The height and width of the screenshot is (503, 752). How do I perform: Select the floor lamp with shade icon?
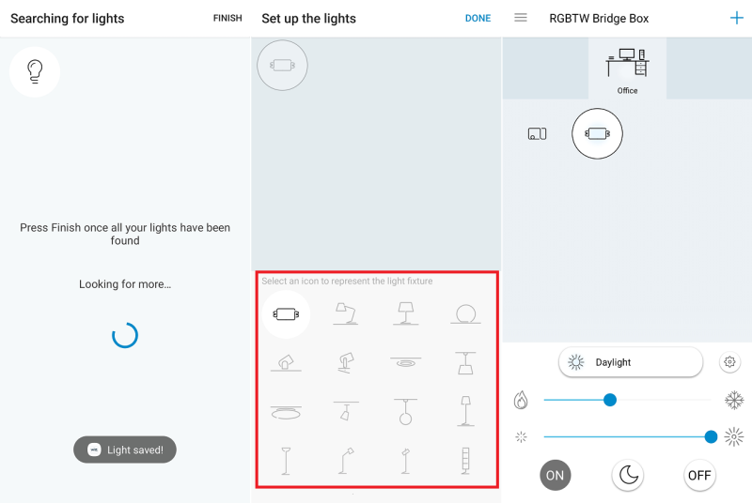(x=465, y=411)
